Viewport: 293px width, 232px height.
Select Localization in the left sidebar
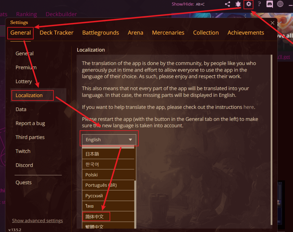click(x=29, y=95)
